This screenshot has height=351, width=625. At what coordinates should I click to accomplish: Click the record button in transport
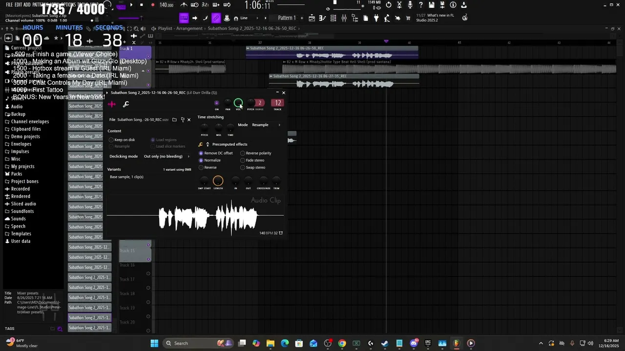[x=152, y=5]
